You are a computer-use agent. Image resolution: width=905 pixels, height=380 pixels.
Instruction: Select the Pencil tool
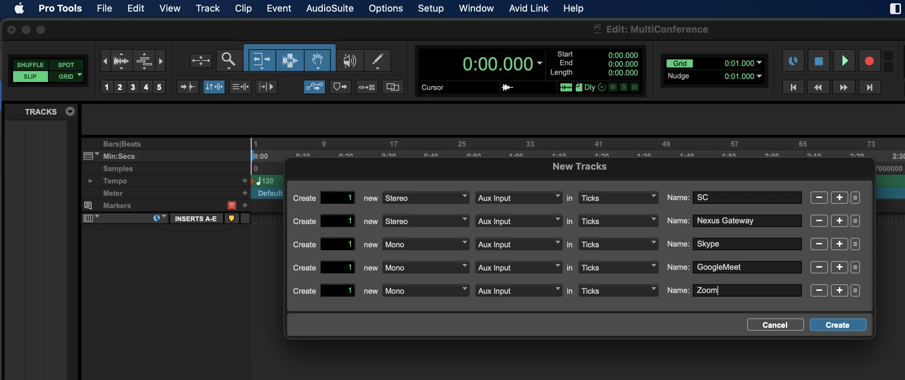point(377,60)
